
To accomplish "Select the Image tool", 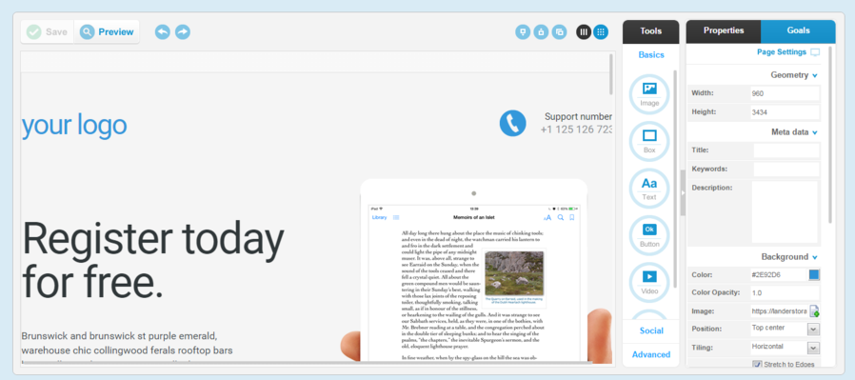I will [649, 94].
